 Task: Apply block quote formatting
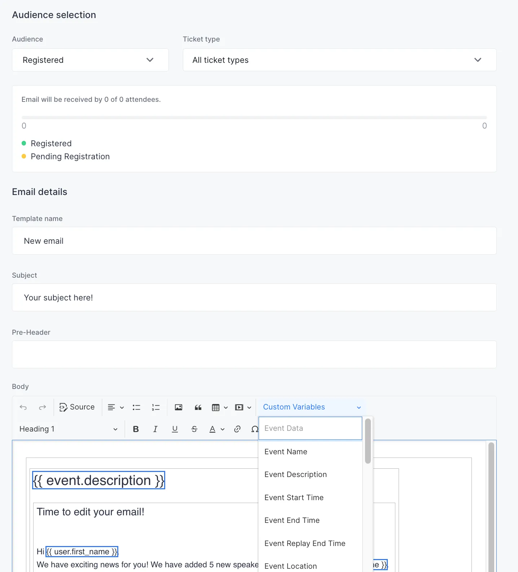coord(198,407)
